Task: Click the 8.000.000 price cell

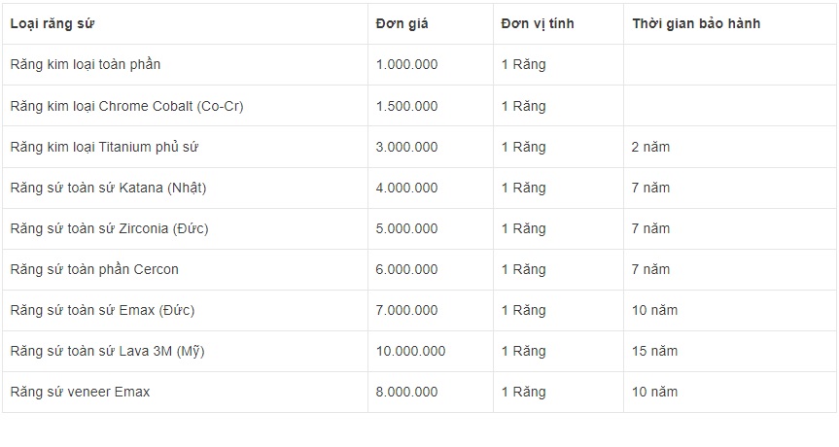Action: pos(406,392)
